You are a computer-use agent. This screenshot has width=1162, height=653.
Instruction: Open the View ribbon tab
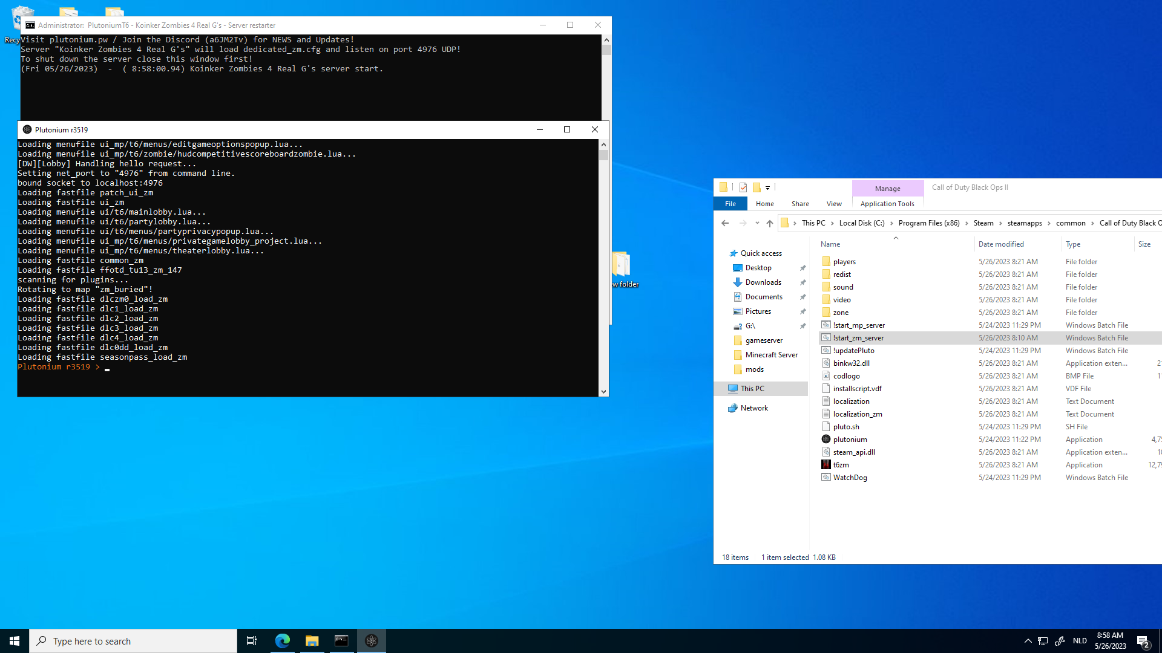(834, 204)
